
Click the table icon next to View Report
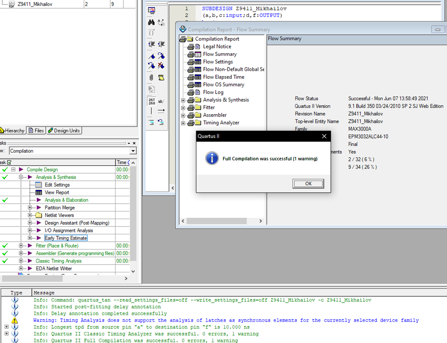tap(39, 192)
